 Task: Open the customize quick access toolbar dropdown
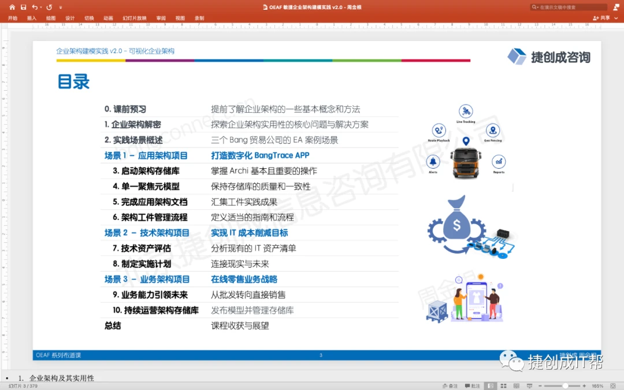61,7
